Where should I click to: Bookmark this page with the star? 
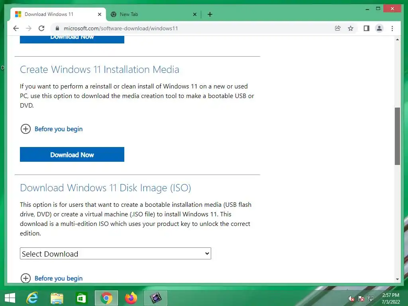tap(351, 28)
